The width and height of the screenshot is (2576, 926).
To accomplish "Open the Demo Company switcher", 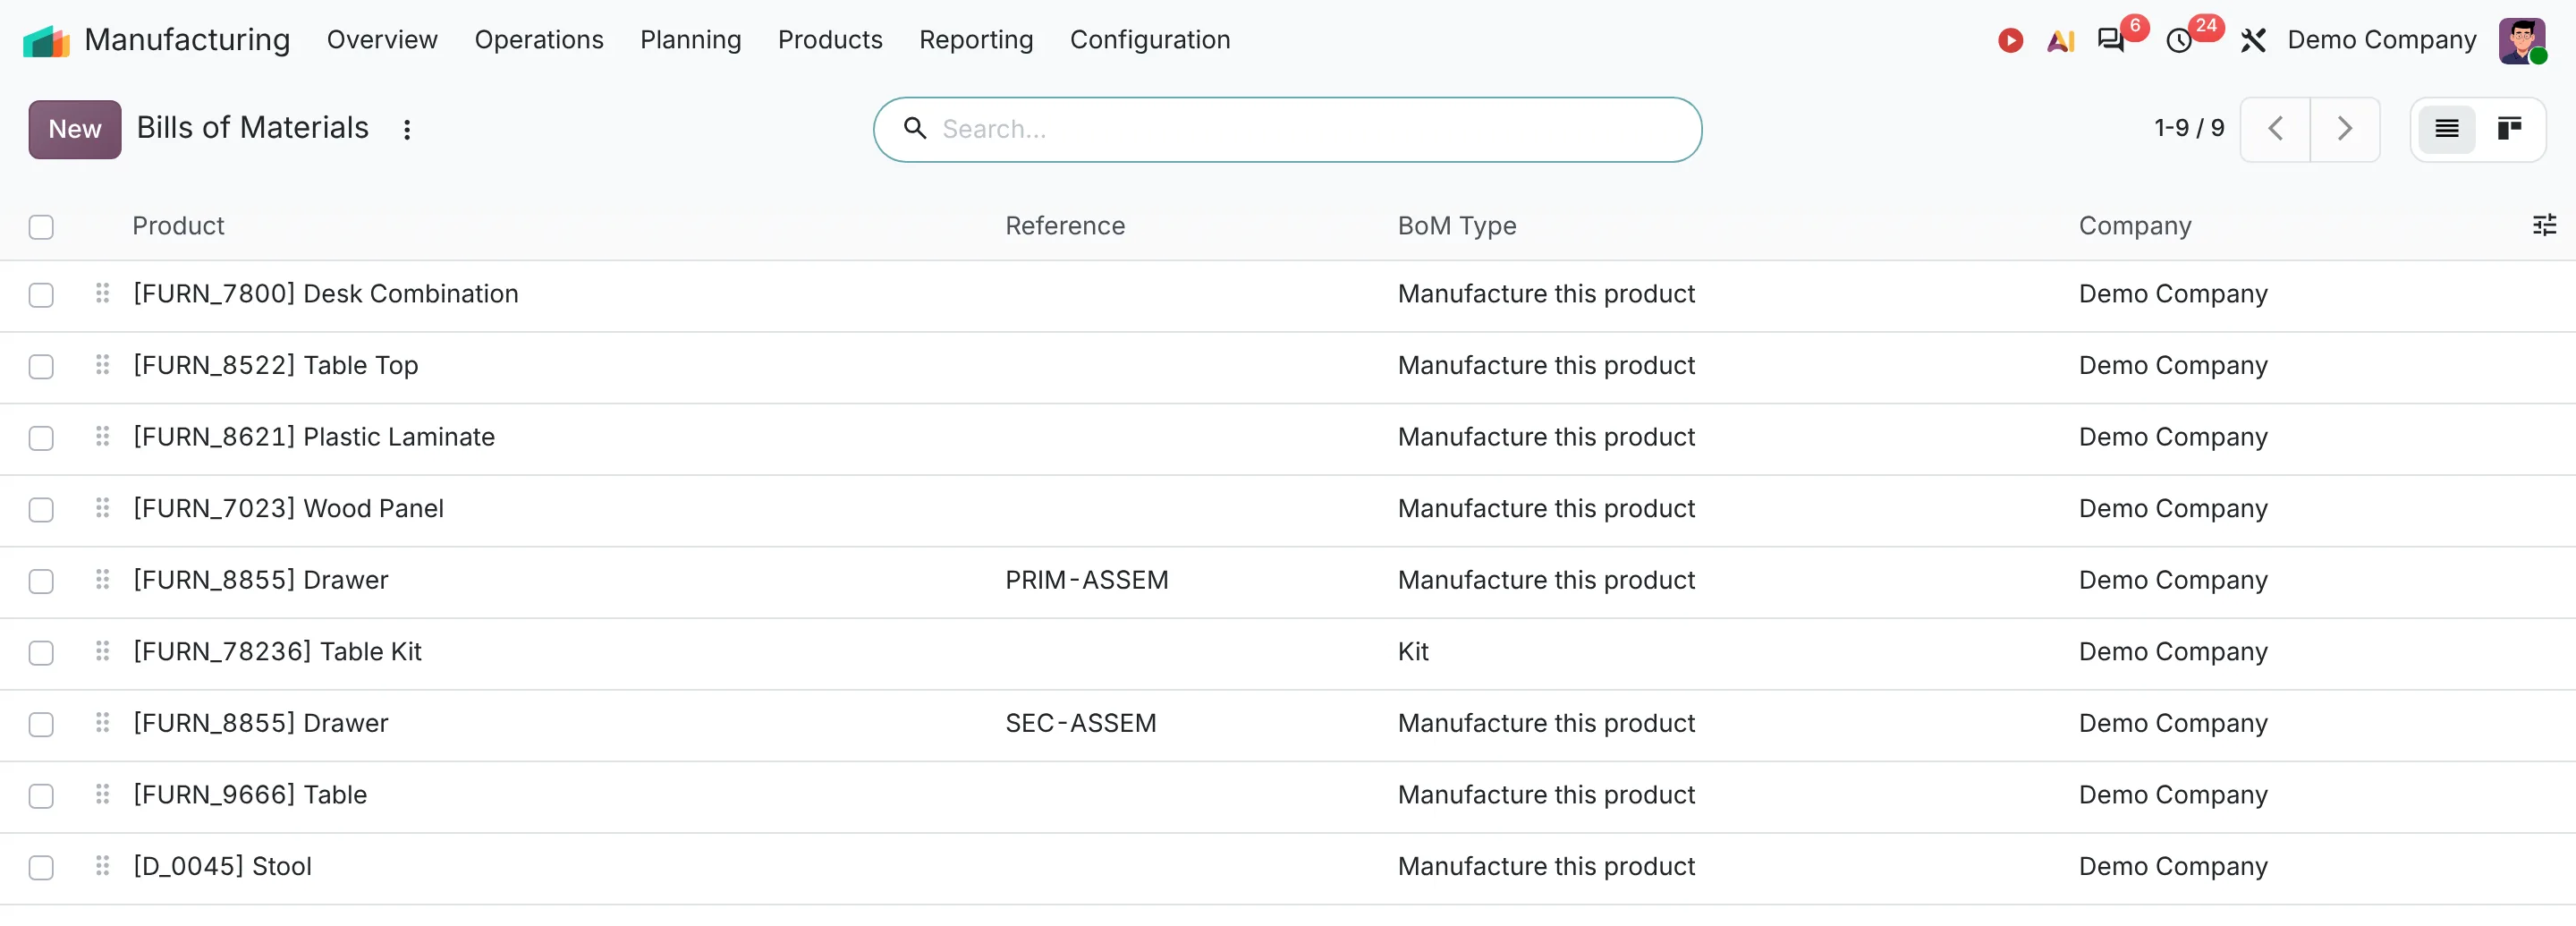I will point(2381,40).
